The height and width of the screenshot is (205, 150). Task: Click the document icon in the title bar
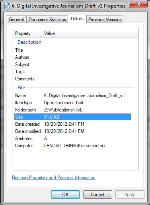(x=7, y=6)
